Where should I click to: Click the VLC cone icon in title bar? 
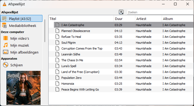5,4
